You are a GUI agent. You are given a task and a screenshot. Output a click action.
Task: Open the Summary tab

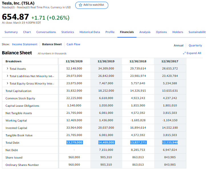[x=11, y=32]
